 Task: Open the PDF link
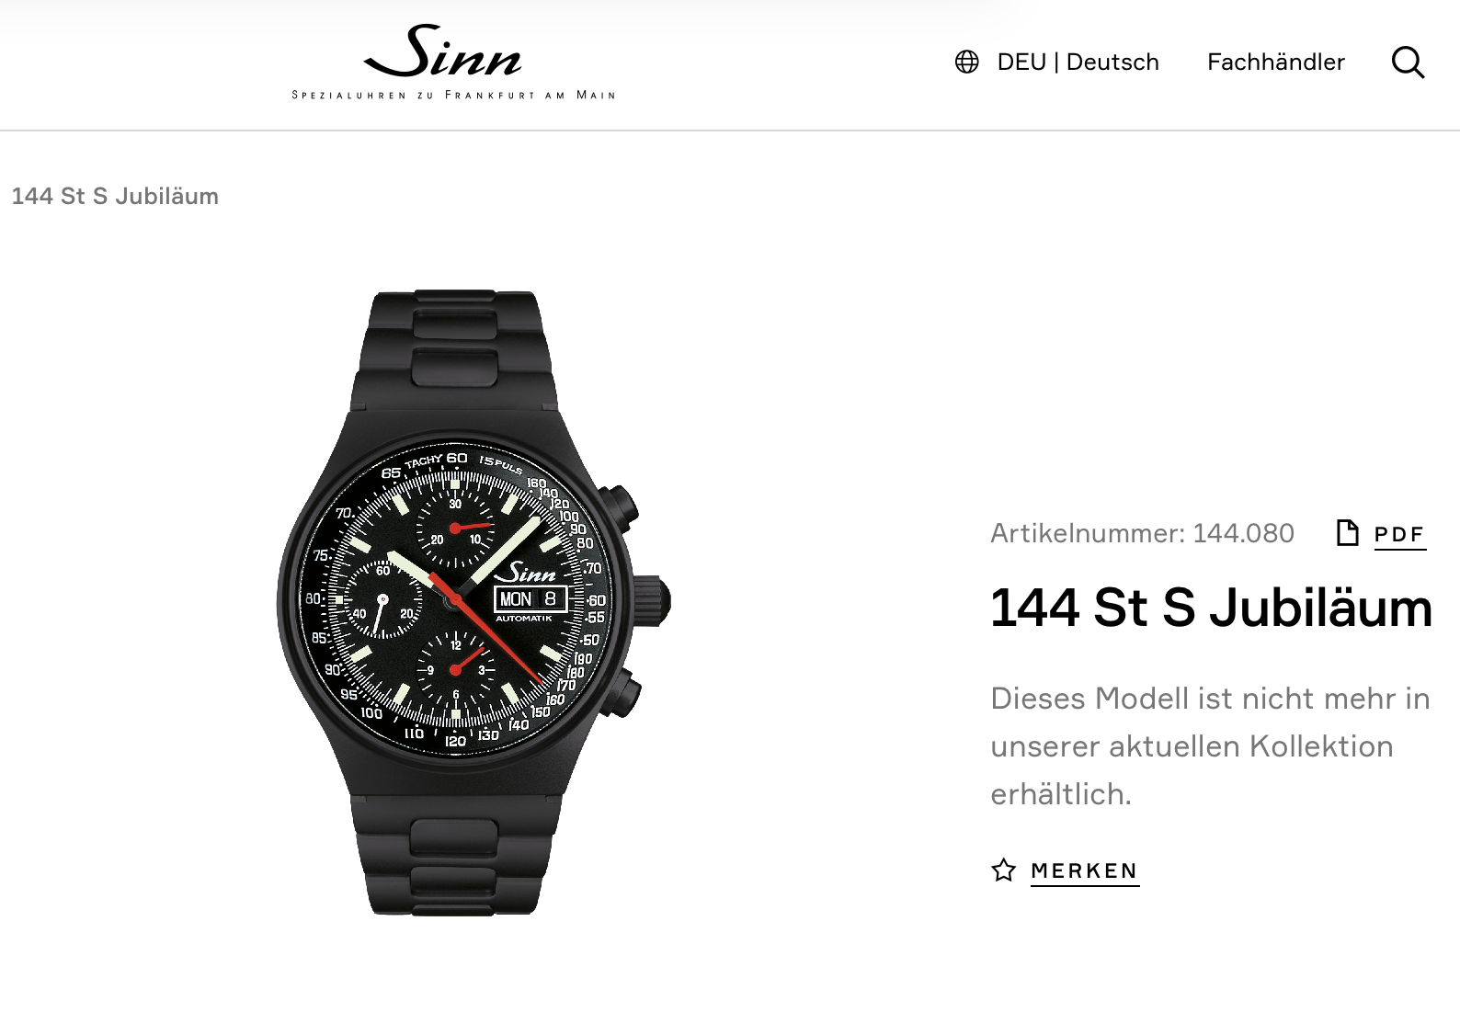pyautogui.click(x=1399, y=535)
